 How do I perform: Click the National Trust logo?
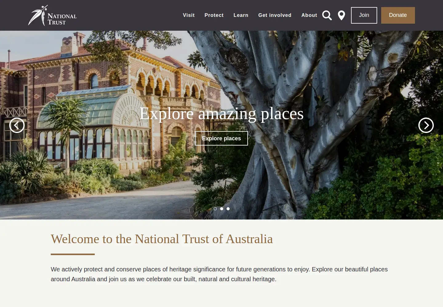pyautogui.click(x=52, y=15)
